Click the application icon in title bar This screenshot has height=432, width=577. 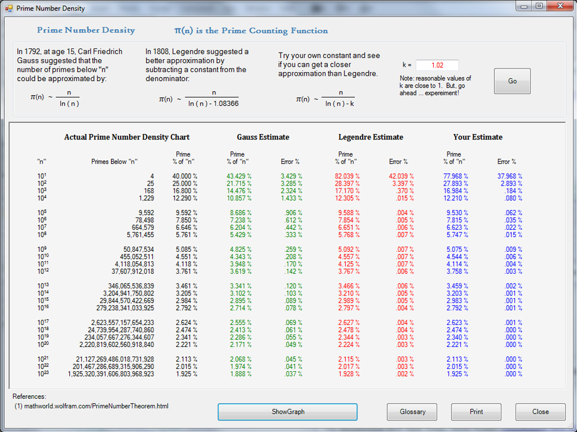pyautogui.click(x=9, y=8)
